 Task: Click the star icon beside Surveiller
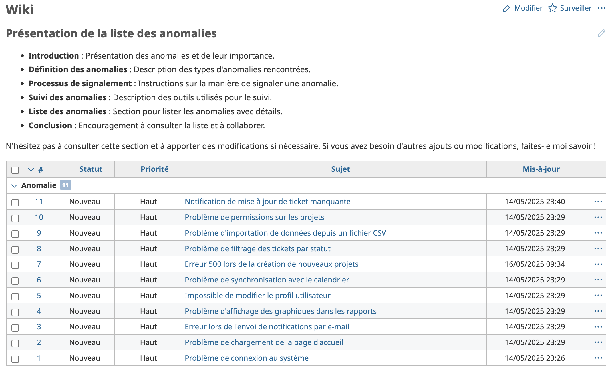tap(553, 8)
